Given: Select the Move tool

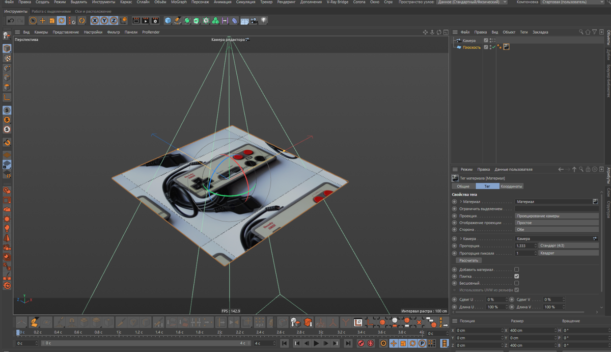Looking at the screenshot, I should [x=42, y=21].
